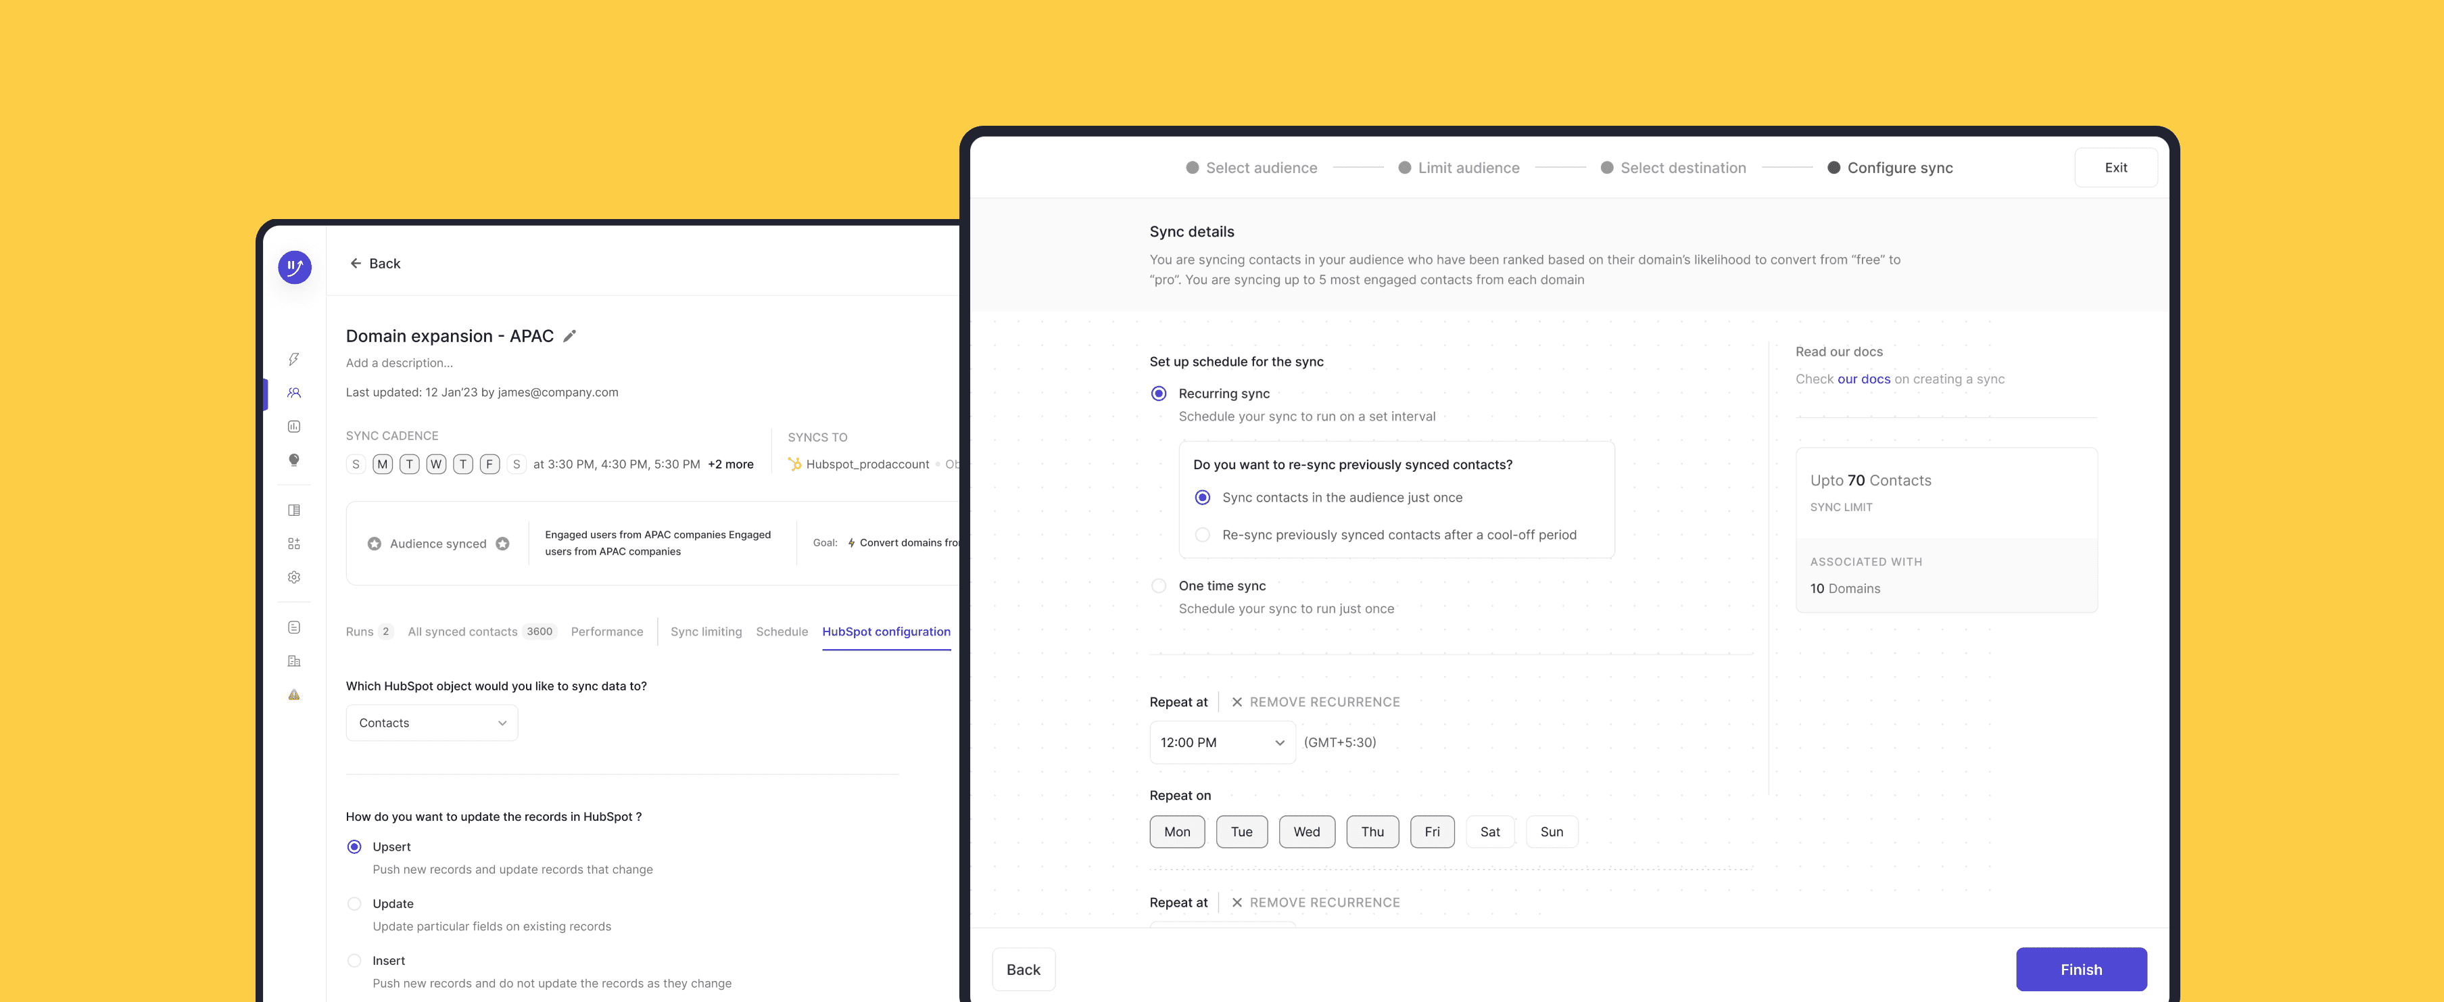This screenshot has width=2444, height=1002.
Task: Switch to the Schedule tab
Action: tap(782, 632)
